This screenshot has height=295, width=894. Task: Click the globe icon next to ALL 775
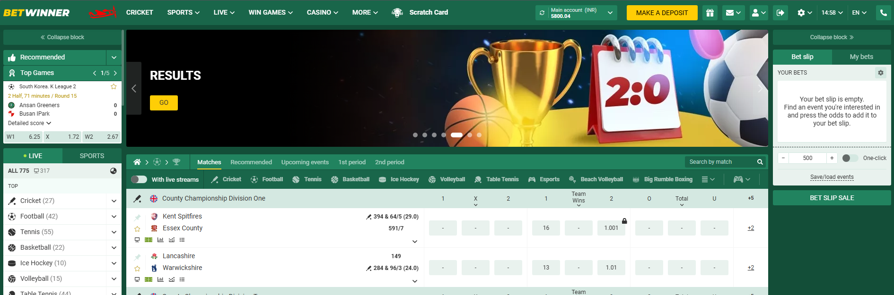(113, 171)
